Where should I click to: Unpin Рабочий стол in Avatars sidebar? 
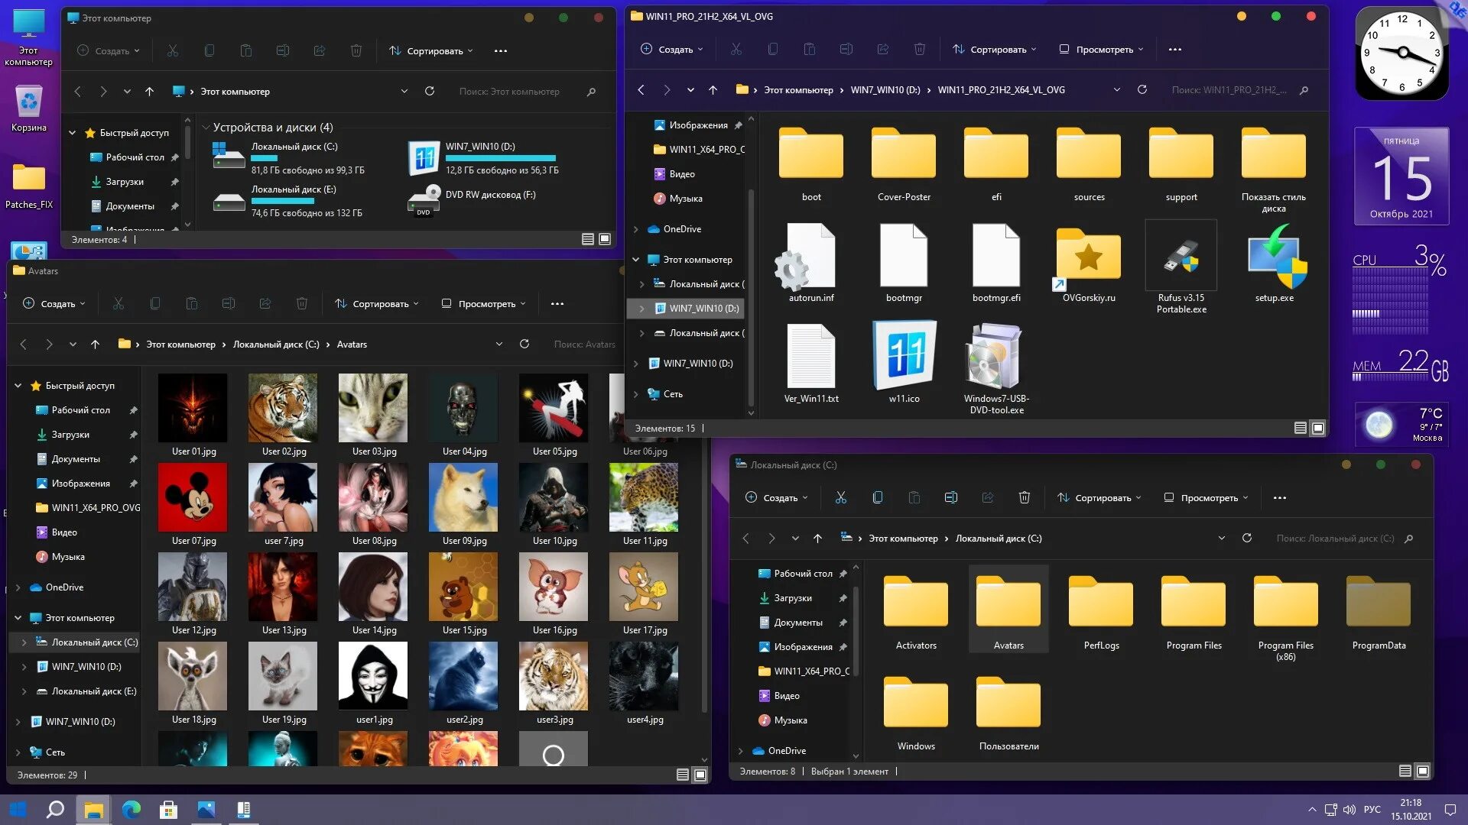(133, 411)
